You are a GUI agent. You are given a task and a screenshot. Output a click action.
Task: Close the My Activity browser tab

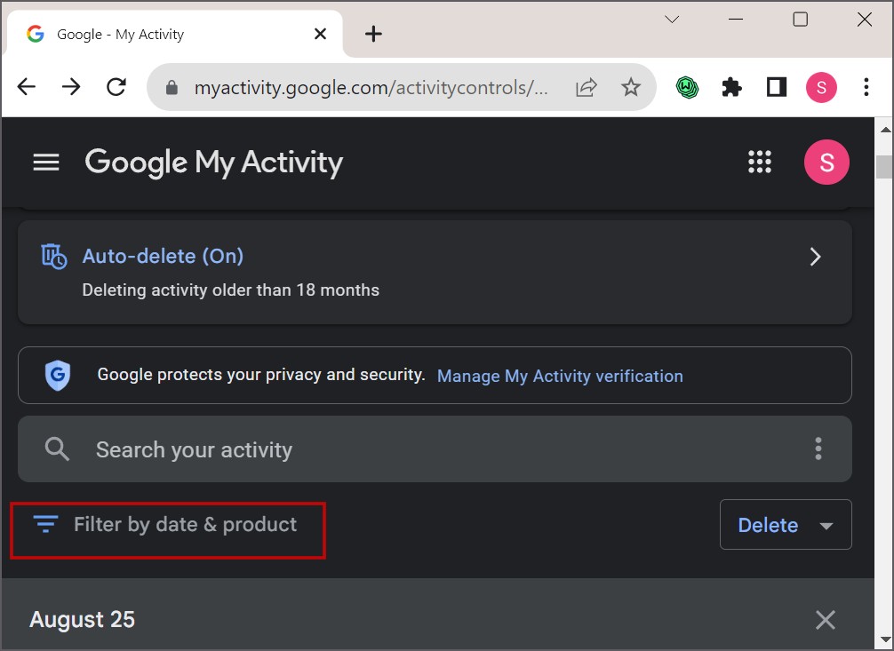point(321,35)
